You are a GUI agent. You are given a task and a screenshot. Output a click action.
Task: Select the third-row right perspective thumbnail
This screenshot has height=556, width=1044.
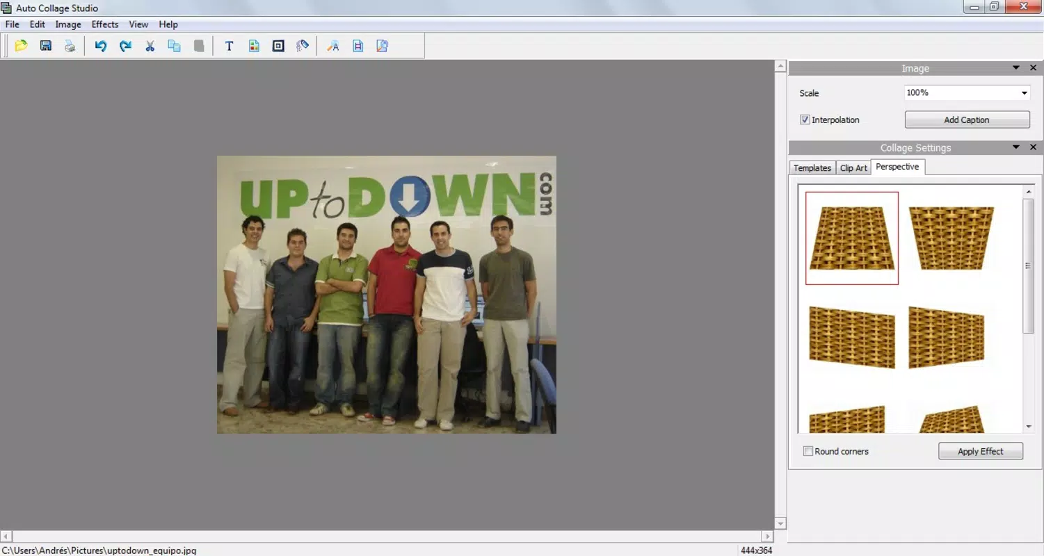(951, 419)
